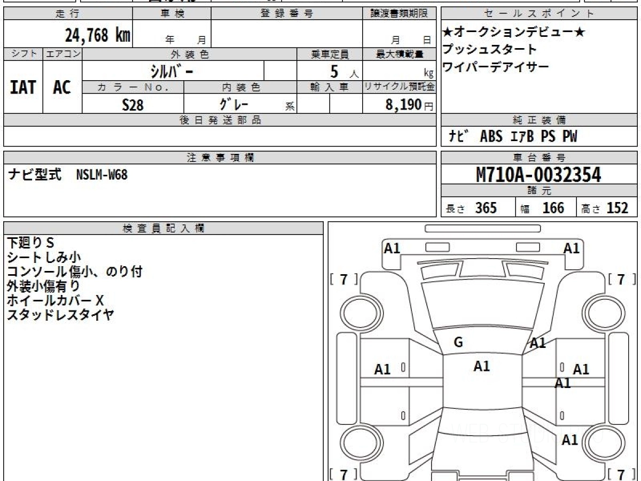Click the 諸元 heading
Screen dimensions: 641x481
[539, 191]
